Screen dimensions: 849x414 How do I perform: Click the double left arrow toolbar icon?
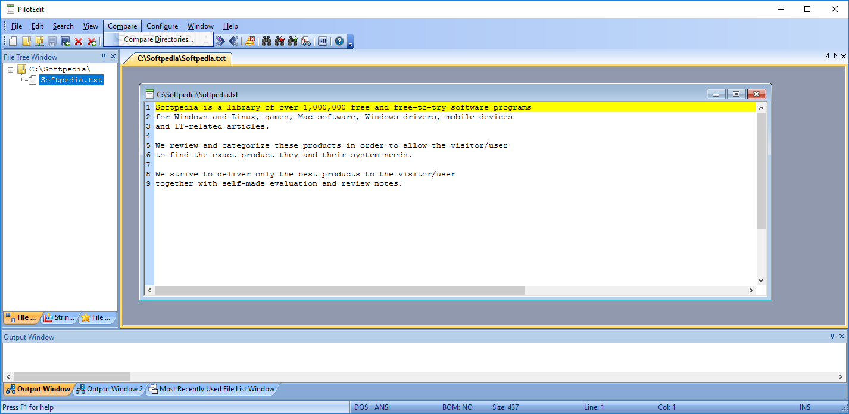(233, 41)
